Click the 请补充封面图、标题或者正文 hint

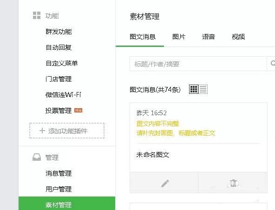(x=176, y=133)
